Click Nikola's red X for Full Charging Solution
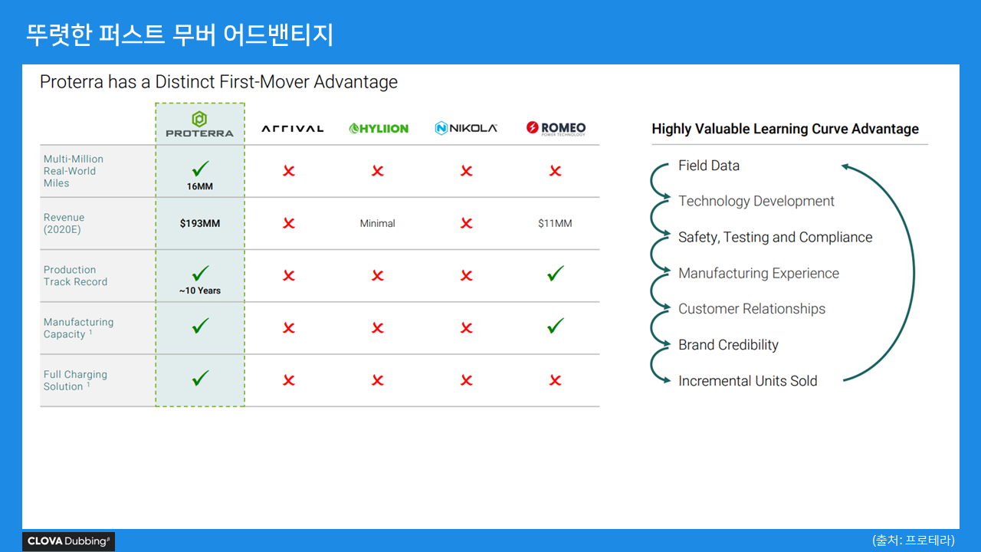981x552 pixels. pyautogui.click(x=467, y=380)
